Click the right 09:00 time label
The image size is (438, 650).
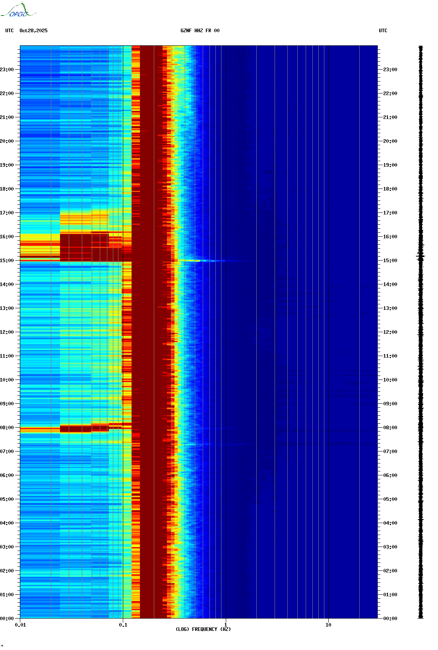coord(390,404)
